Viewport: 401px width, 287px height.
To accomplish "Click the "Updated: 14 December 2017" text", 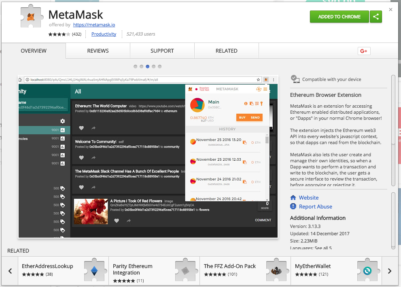I will pyautogui.click(x=320, y=234).
